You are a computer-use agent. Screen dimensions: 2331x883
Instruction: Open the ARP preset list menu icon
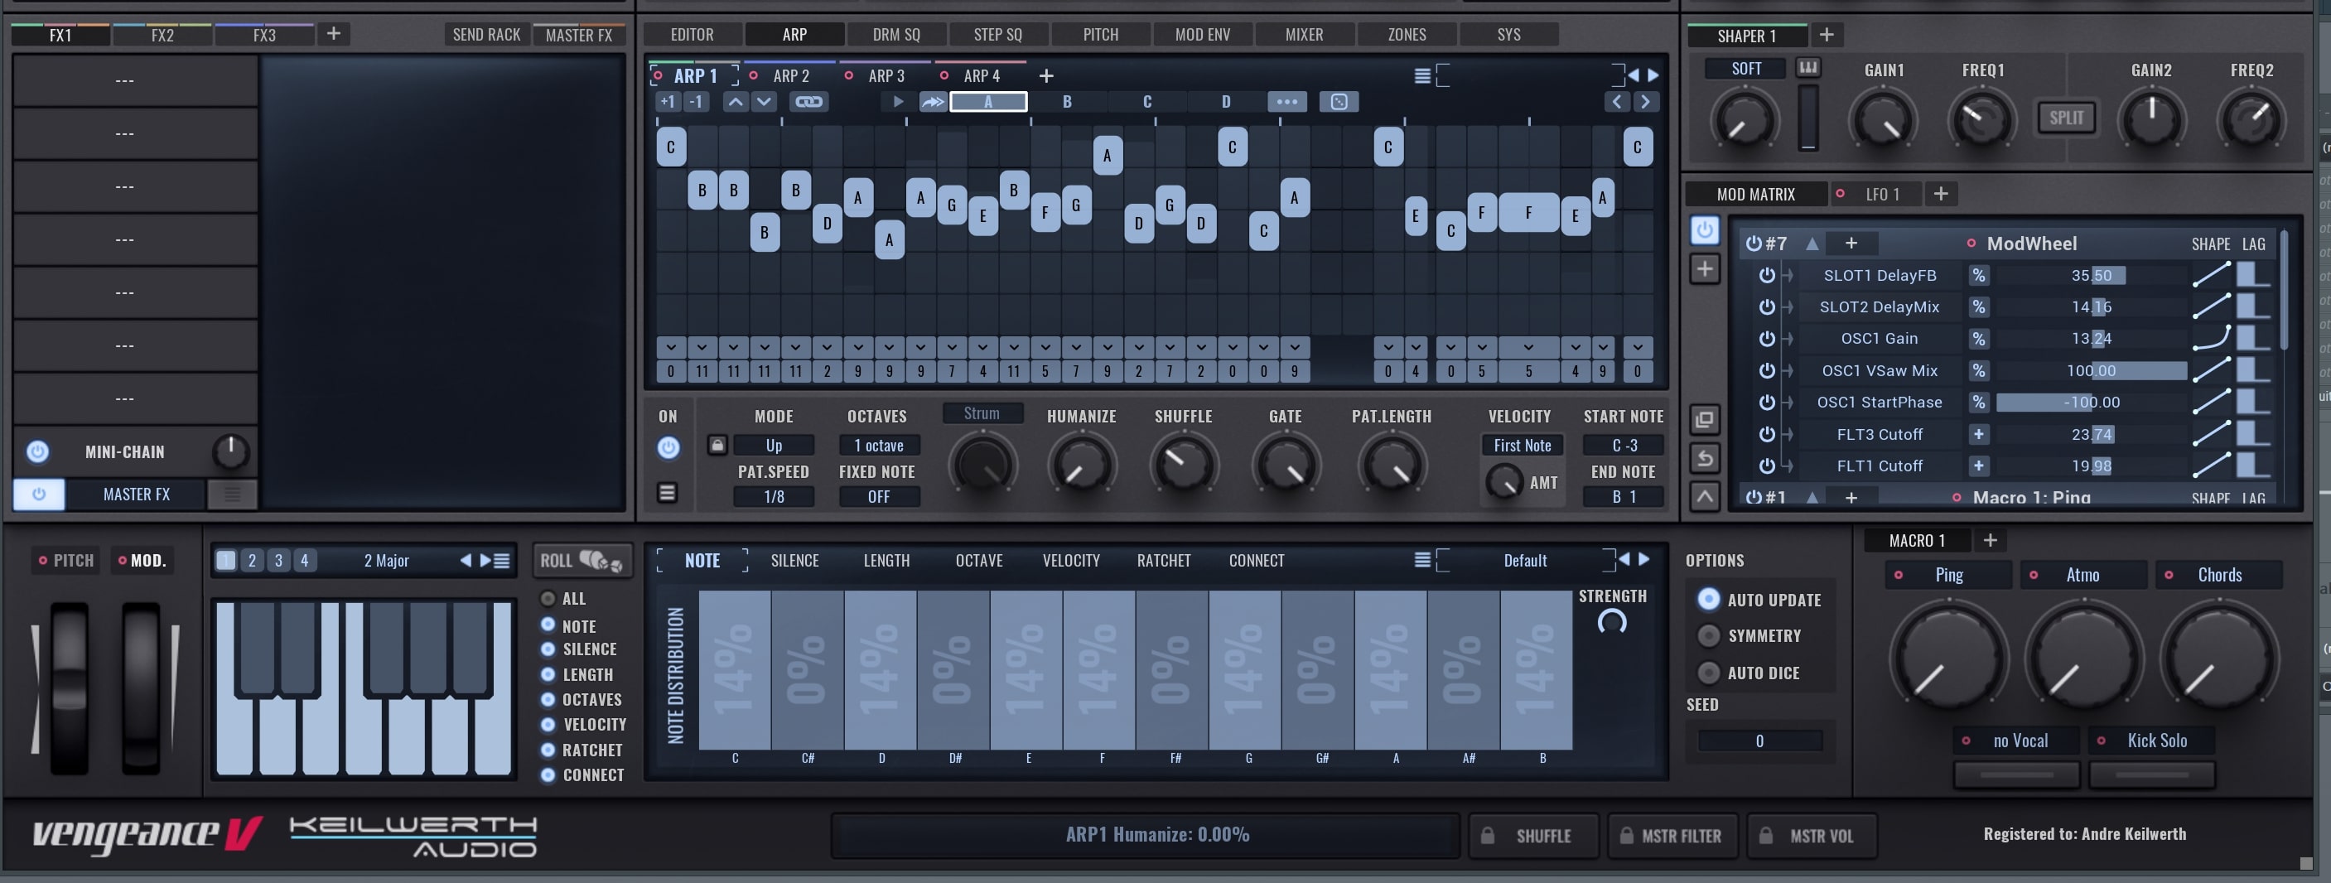[x=1421, y=76]
